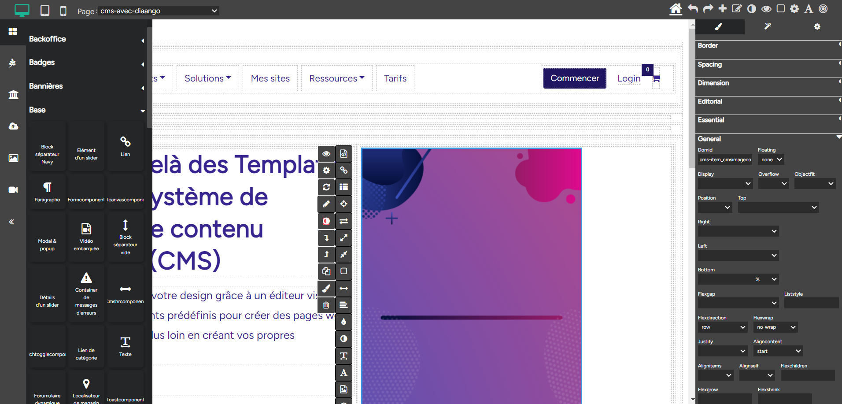Screen dimensions: 842x404
Task: Switch to the magic wand tab
Action: (768, 27)
